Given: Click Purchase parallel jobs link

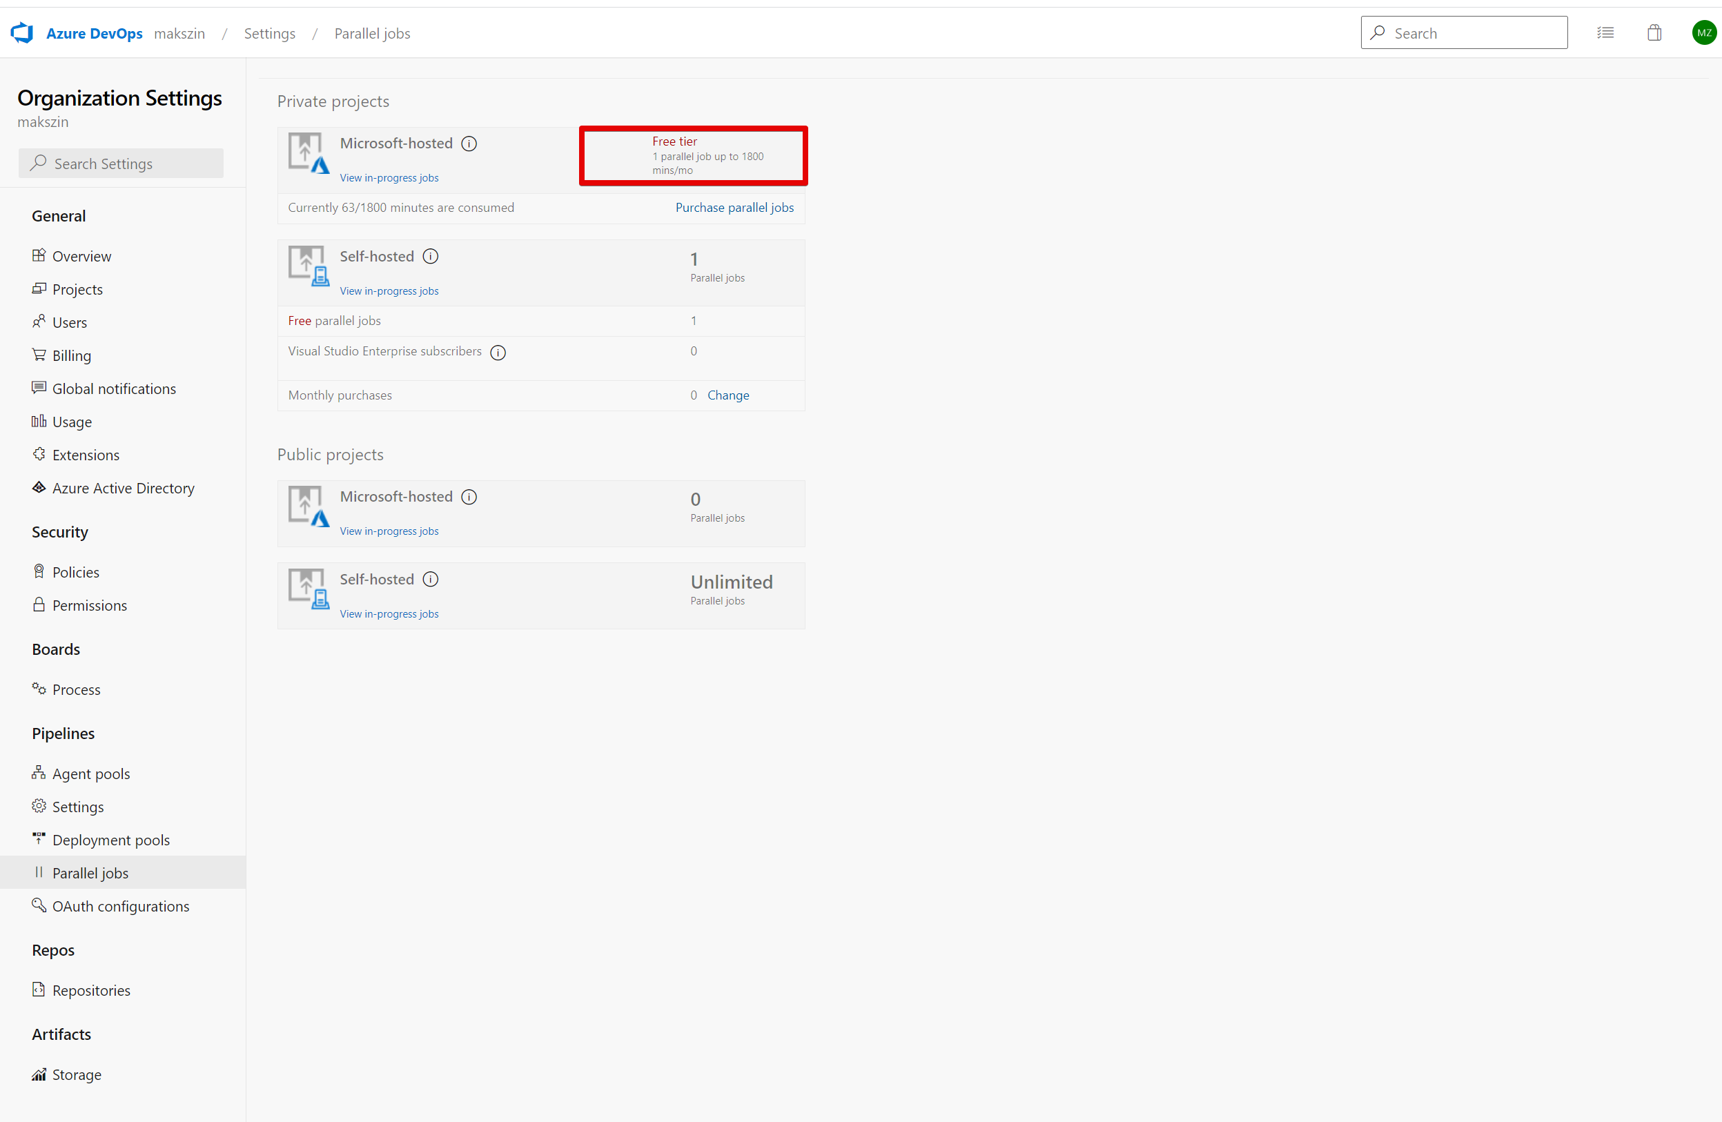Looking at the screenshot, I should (x=734, y=208).
